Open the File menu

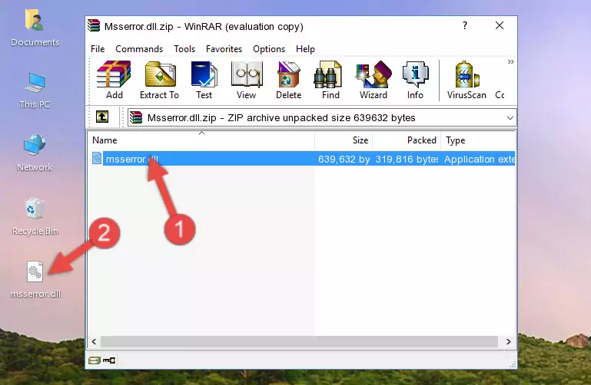pyautogui.click(x=98, y=49)
